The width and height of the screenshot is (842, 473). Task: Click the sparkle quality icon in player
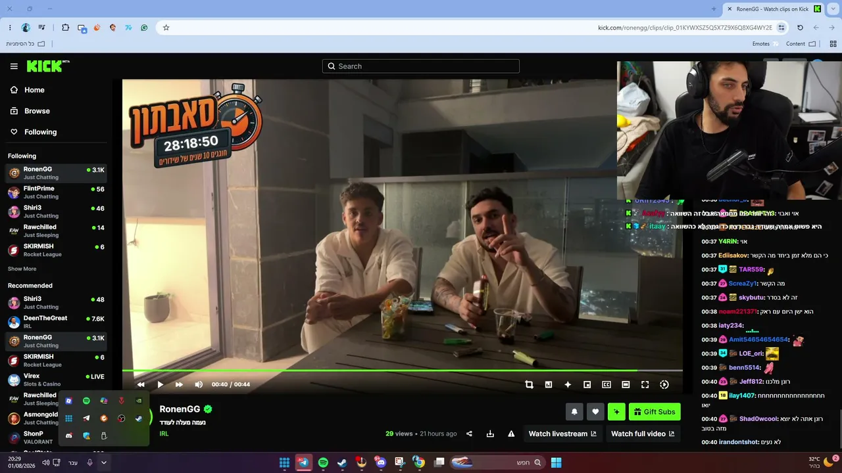click(568, 384)
